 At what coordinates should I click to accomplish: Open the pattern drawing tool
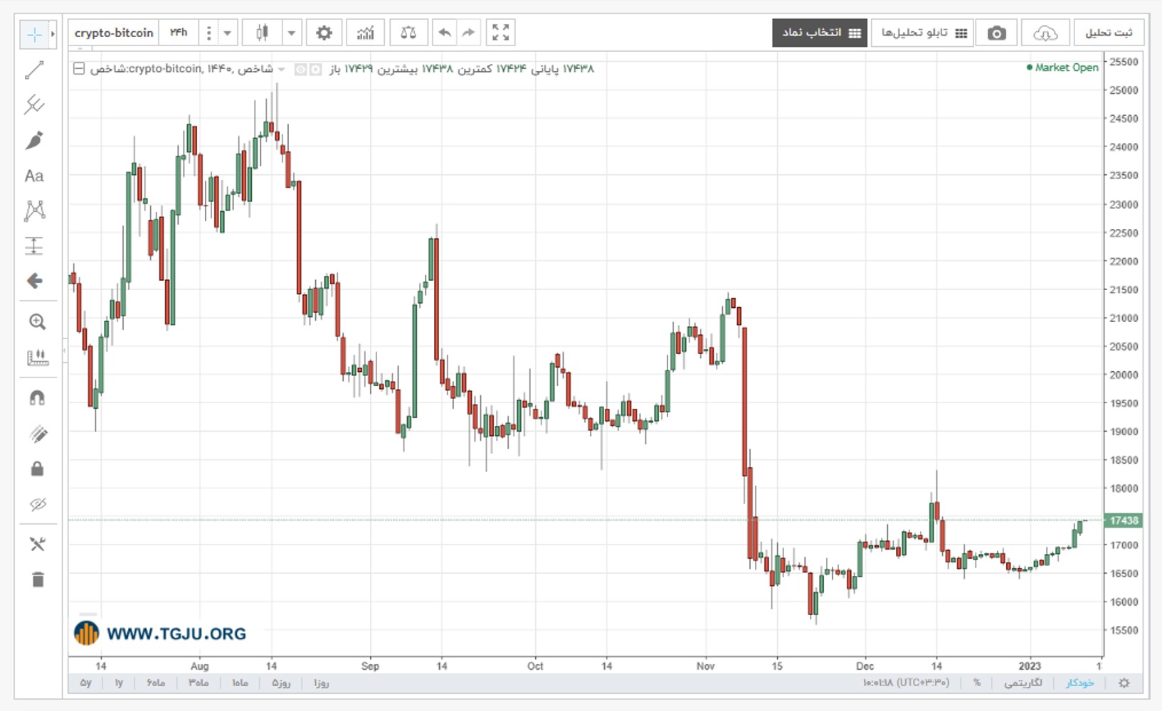[x=34, y=210]
